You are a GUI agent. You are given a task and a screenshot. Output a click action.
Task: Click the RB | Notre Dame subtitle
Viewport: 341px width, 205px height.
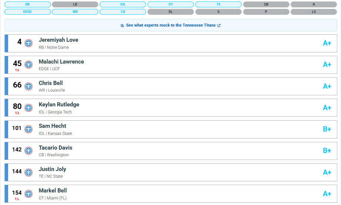pyautogui.click(x=54, y=47)
